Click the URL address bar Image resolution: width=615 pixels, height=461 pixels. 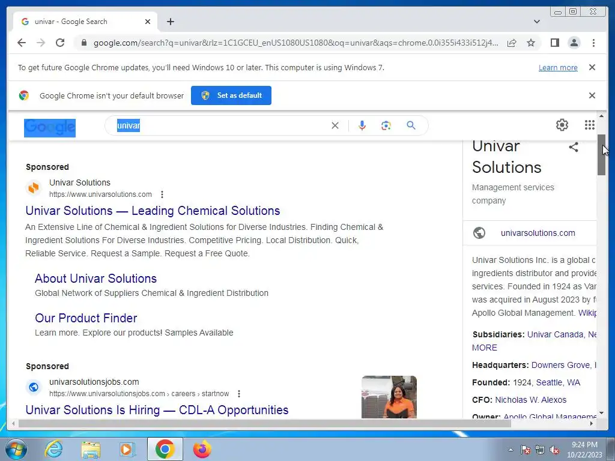tap(295, 43)
